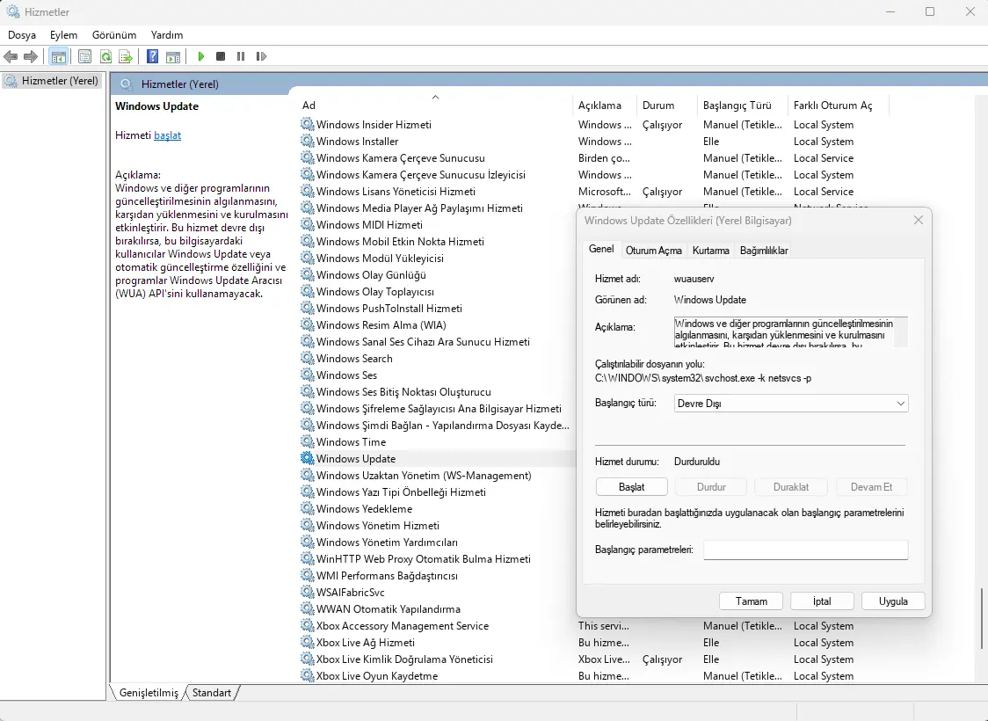
Task: Pause the service with the toolbar pause icon
Action: point(241,57)
